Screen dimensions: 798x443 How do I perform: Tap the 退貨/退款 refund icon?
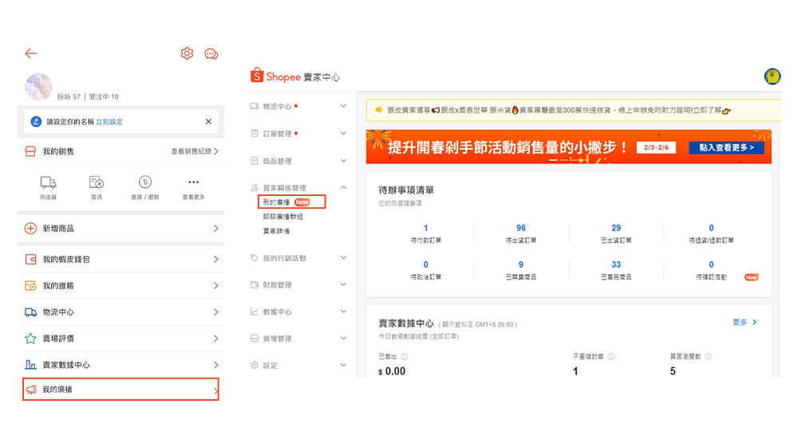click(145, 182)
